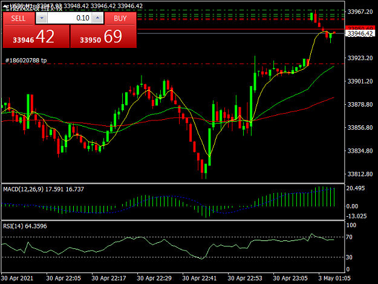Click the 33812.80 price scale label
The width and height of the screenshot is (378, 284).
(360, 174)
